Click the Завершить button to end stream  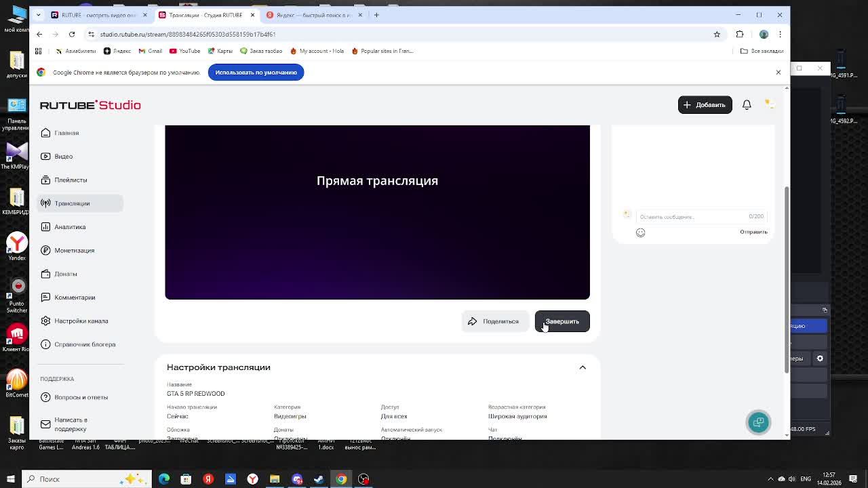[x=562, y=321]
